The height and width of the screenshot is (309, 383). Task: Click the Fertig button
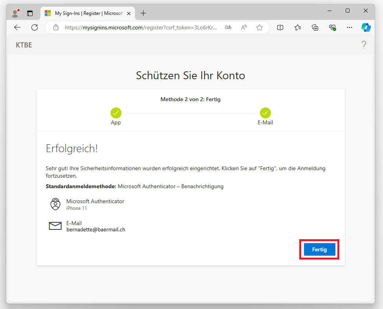click(319, 249)
